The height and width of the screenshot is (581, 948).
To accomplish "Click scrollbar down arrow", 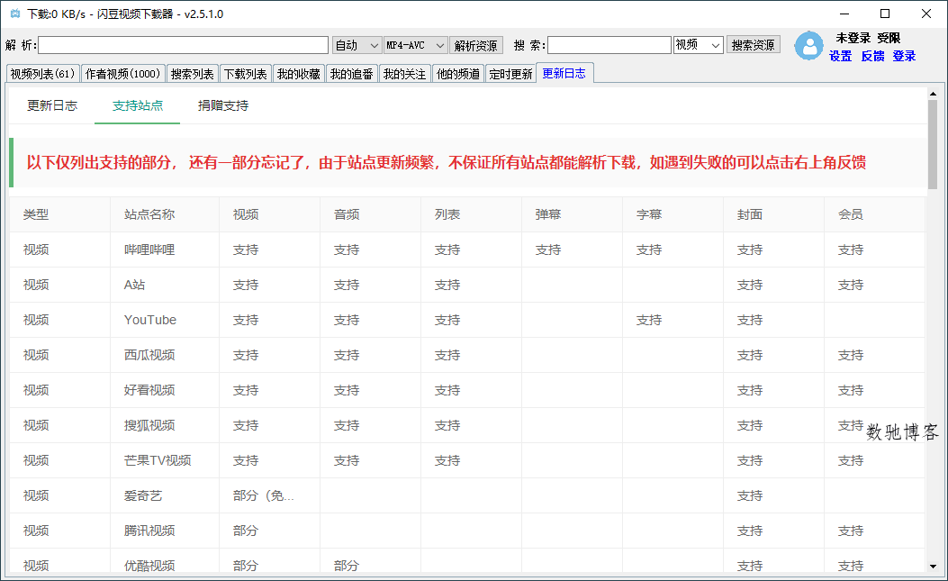I will tap(933, 567).
